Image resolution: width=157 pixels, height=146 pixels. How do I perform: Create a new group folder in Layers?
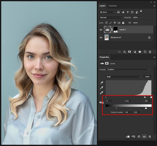click(x=140, y=52)
